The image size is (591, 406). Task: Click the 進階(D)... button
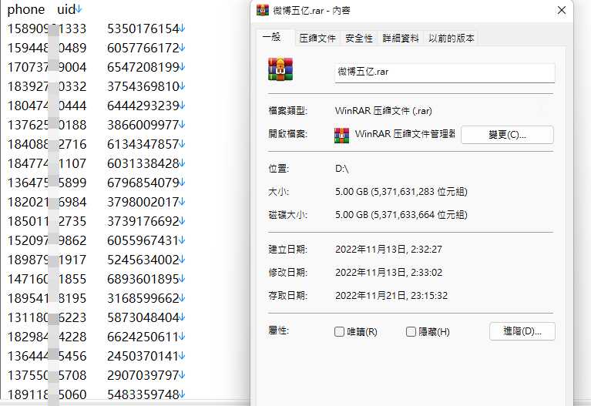[522, 331]
